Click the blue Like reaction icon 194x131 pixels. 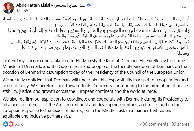pyautogui.click(x=5, y=124)
